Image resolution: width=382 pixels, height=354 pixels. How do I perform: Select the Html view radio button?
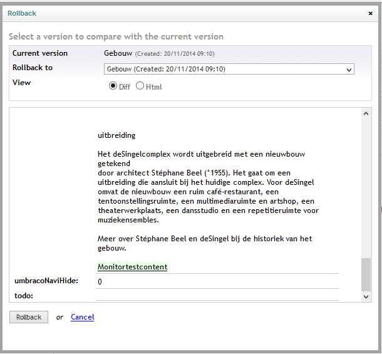[x=140, y=86]
